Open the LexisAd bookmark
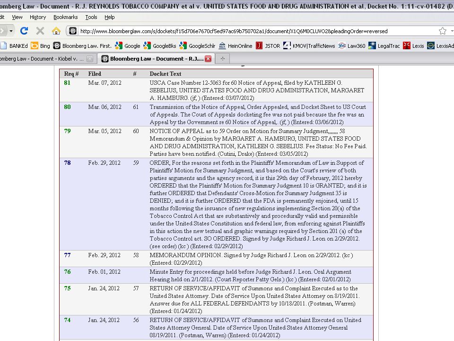Screen dimensions: 454x341 tap(440, 46)
